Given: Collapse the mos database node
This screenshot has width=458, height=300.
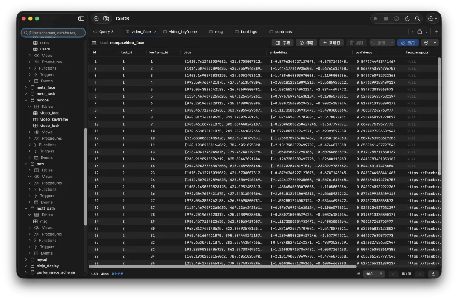Looking at the screenshot, I should tap(26, 164).
